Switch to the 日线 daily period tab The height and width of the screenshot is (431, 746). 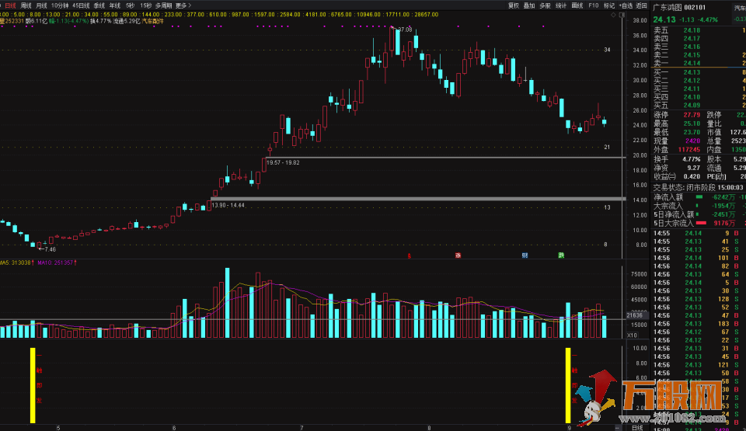click(x=10, y=5)
